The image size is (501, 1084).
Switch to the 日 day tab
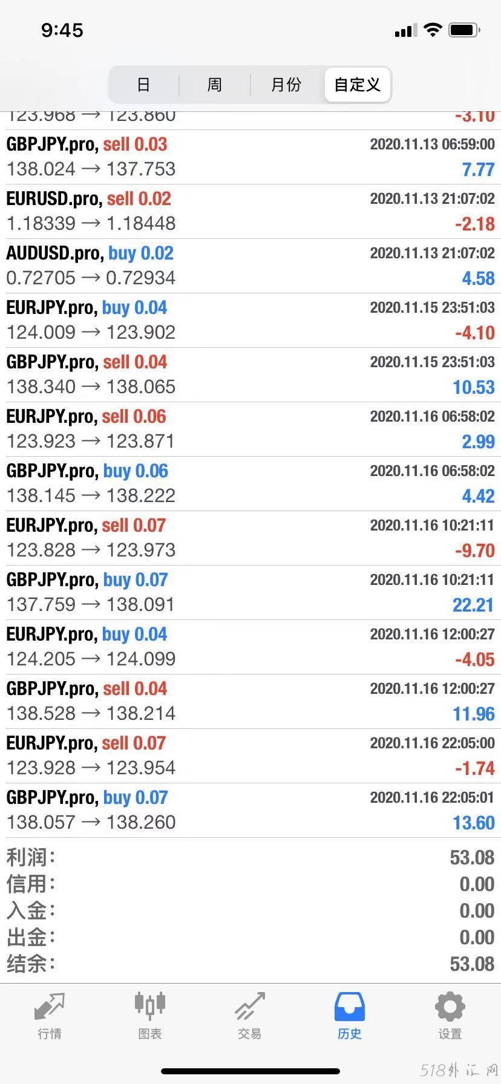[x=143, y=85]
